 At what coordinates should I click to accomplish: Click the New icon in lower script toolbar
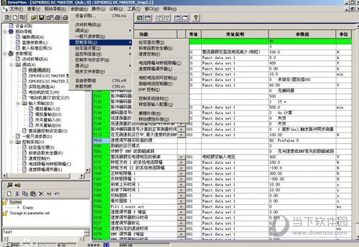[9, 194]
